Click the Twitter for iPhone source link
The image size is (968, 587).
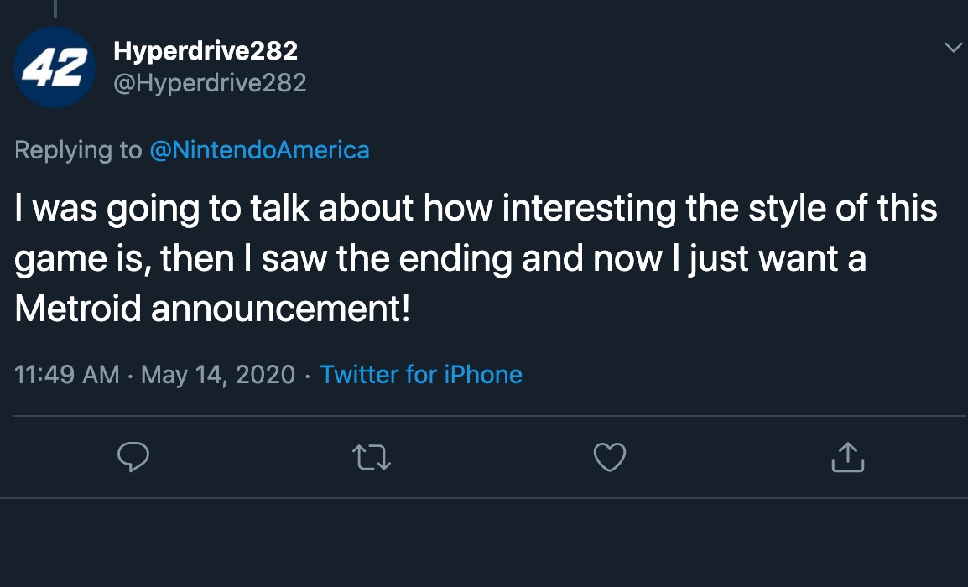point(421,374)
